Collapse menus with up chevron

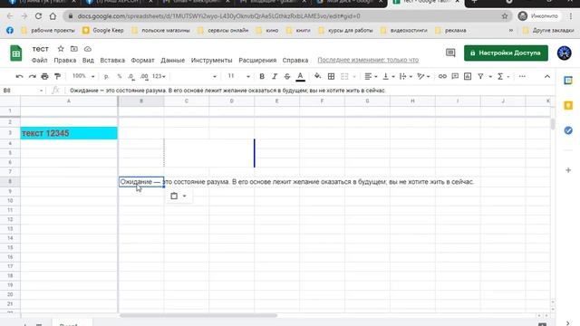[x=547, y=76]
